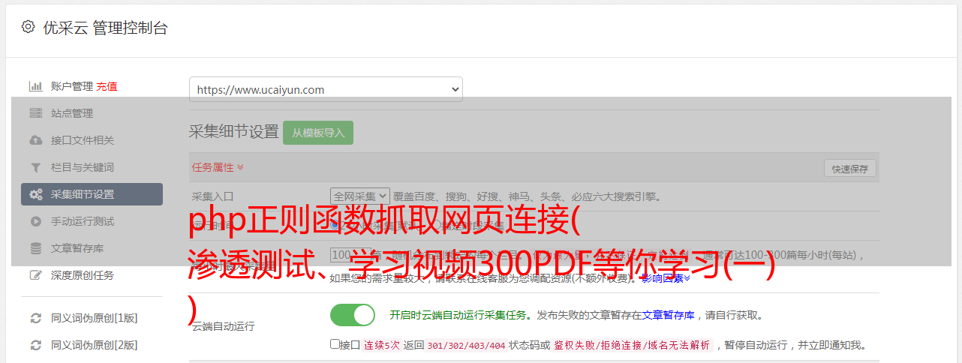Click the cloud upload icon for 接口文件相关
The image size is (962, 363).
coord(35,140)
